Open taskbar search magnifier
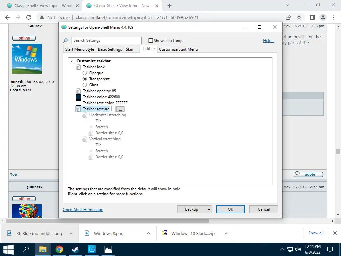The width and height of the screenshot is (341, 256). click(x=26, y=249)
